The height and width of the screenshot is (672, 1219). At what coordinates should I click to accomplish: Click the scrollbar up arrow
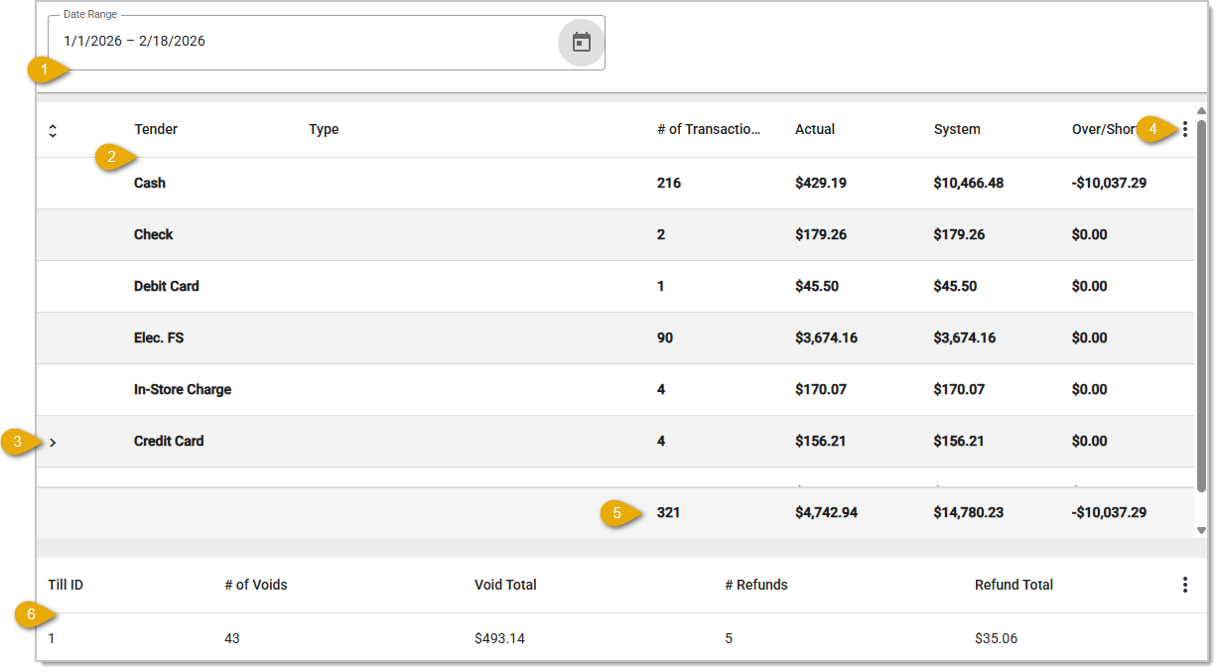(1201, 110)
